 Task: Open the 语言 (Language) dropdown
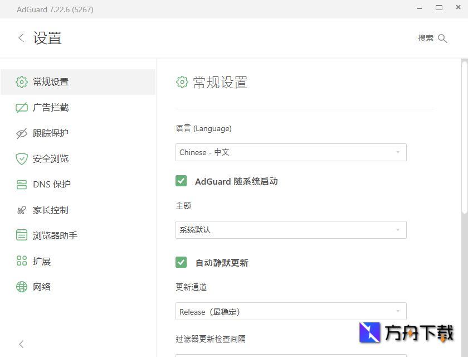291,152
